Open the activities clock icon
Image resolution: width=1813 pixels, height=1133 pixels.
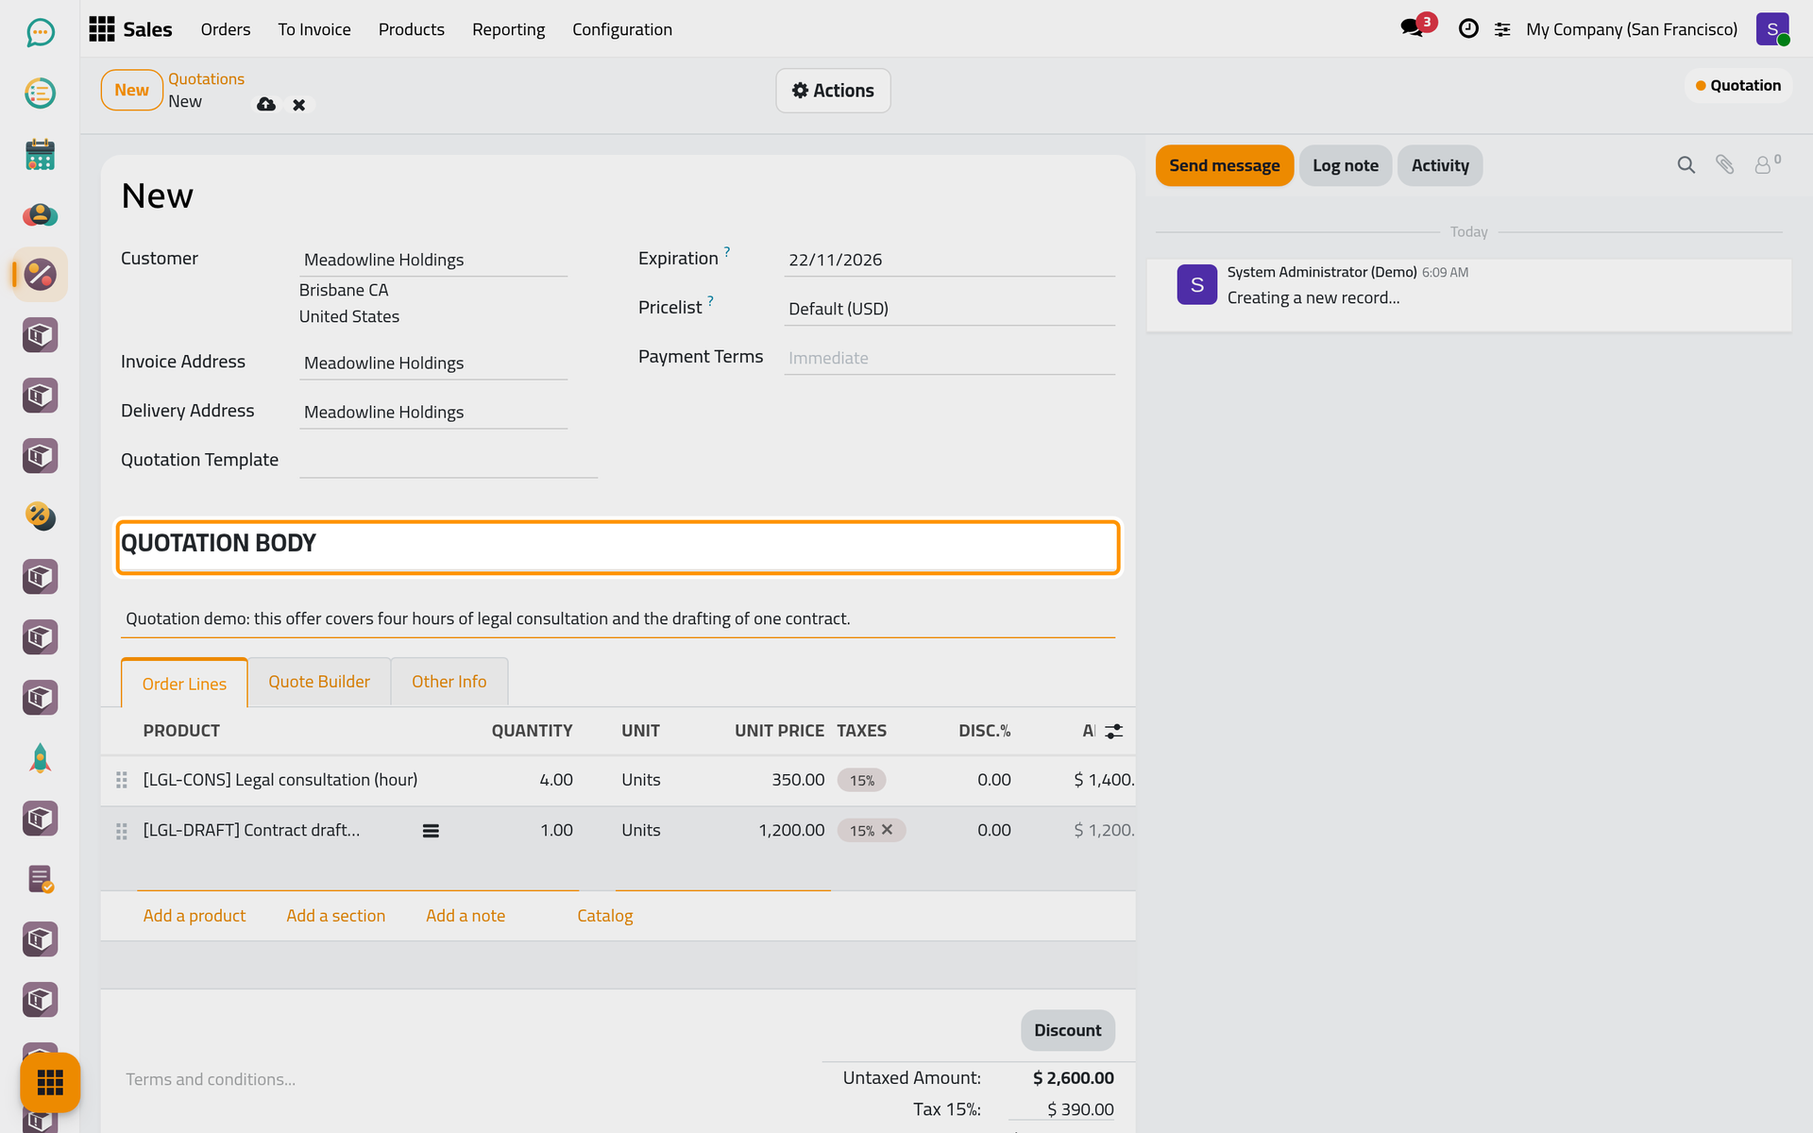tap(1468, 29)
